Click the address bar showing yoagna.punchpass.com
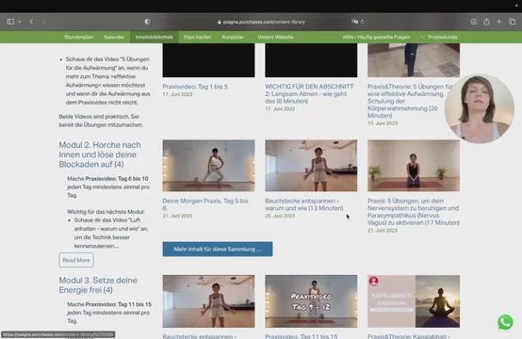 coord(261,22)
